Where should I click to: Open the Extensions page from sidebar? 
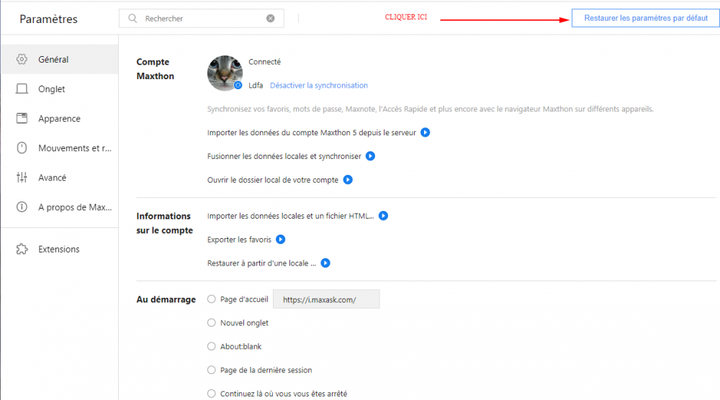(58, 249)
